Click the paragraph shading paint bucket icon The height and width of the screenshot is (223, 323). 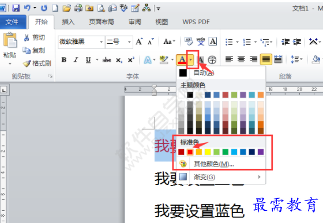pos(316,60)
